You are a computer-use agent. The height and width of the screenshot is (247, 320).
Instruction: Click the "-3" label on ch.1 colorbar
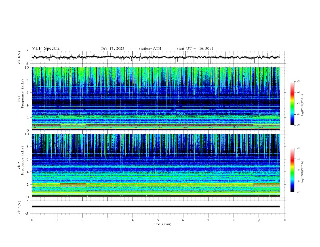[x=298, y=81]
